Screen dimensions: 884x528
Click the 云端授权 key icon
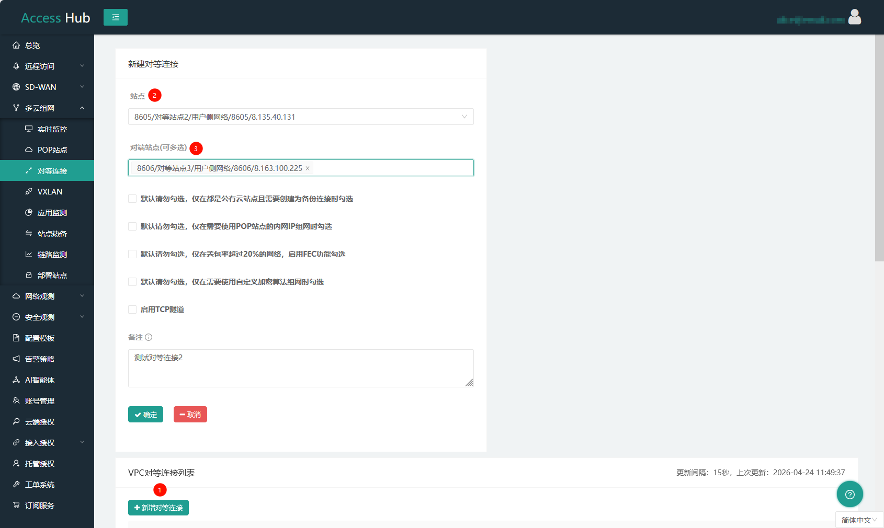tap(16, 422)
